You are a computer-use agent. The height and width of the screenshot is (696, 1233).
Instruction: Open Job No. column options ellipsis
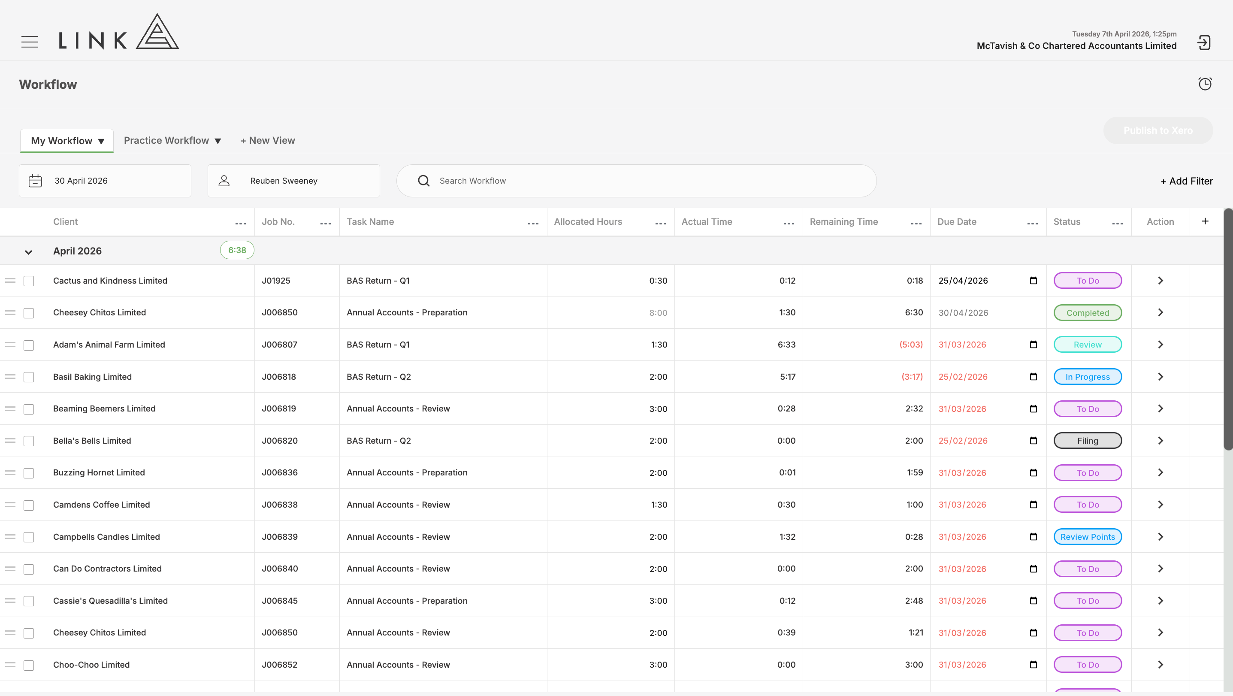[326, 224]
